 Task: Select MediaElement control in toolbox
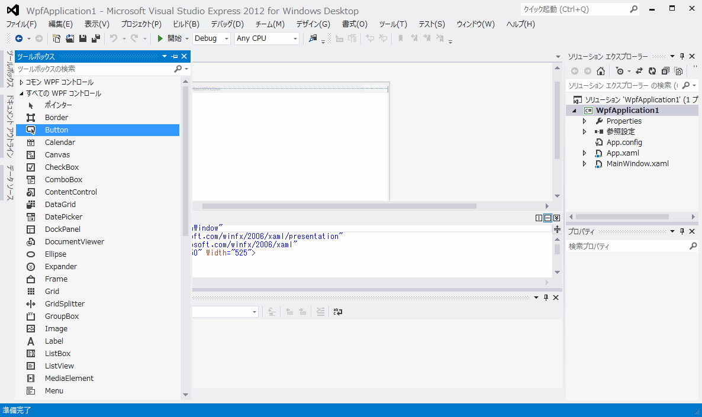coord(98,379)
